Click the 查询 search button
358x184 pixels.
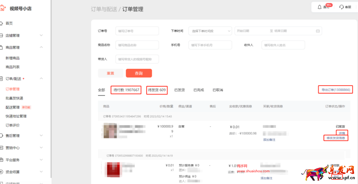139,73
